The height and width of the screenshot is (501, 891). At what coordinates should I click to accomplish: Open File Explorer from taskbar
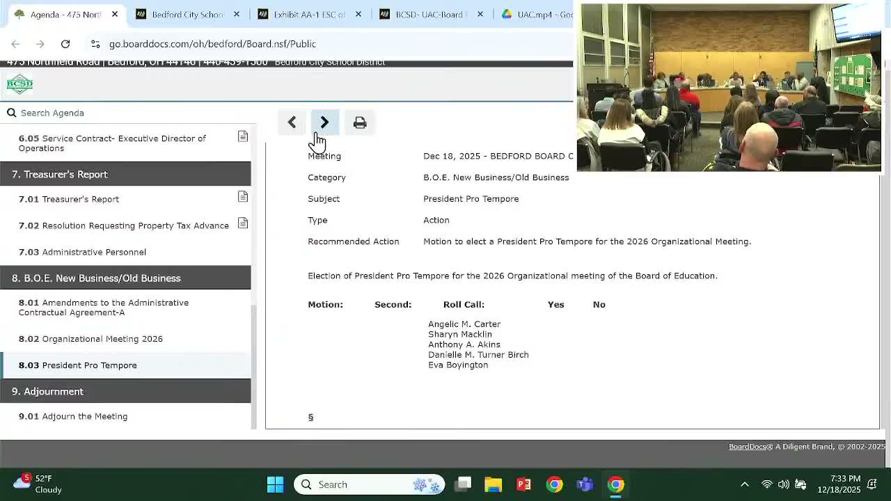click(493, 484)
